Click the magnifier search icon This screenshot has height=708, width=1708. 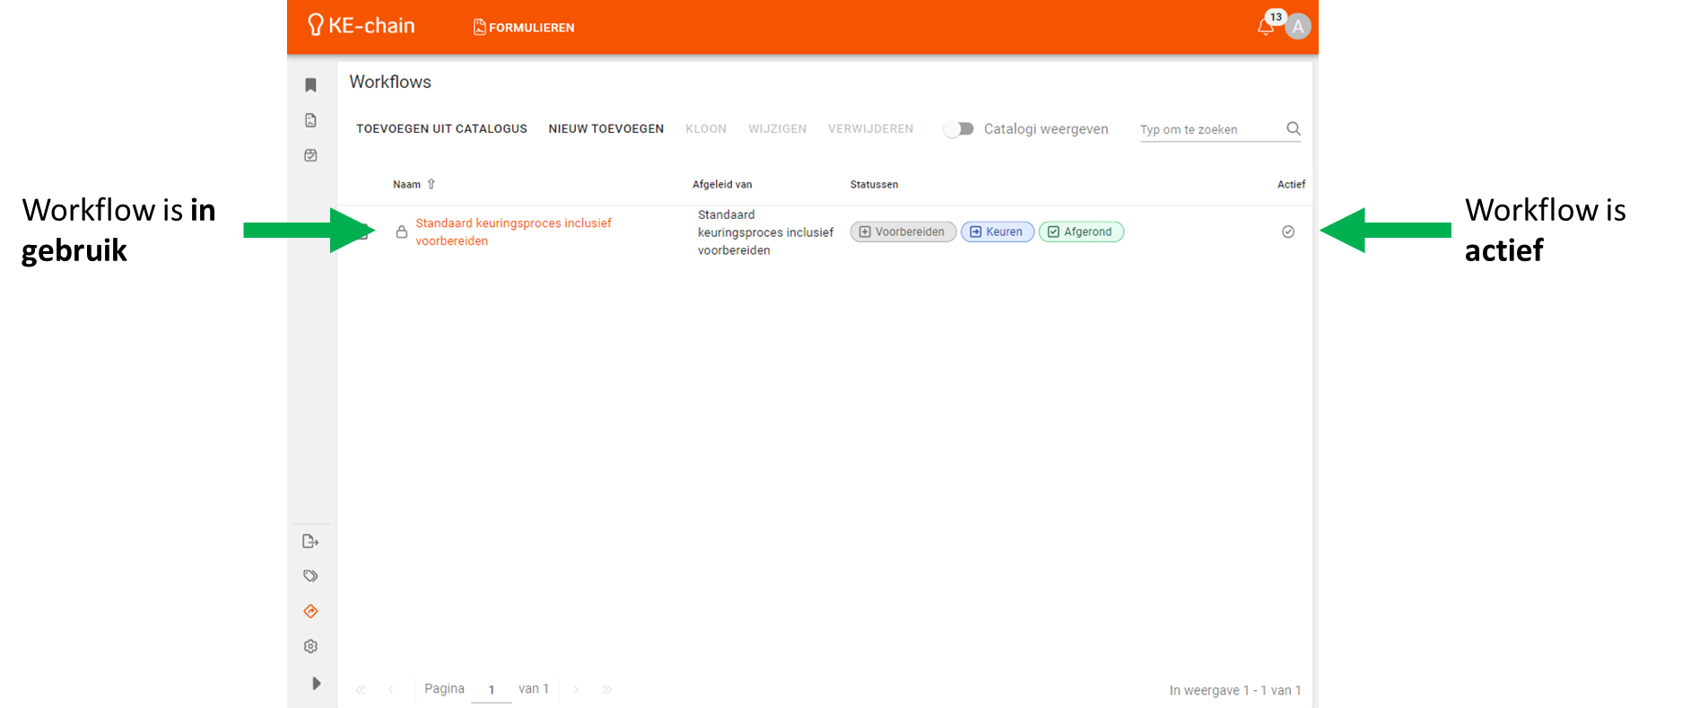[1293, 128]
